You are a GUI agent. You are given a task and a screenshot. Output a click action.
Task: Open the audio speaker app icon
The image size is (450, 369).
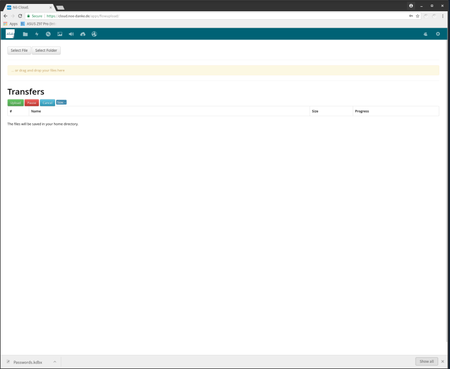71,34
